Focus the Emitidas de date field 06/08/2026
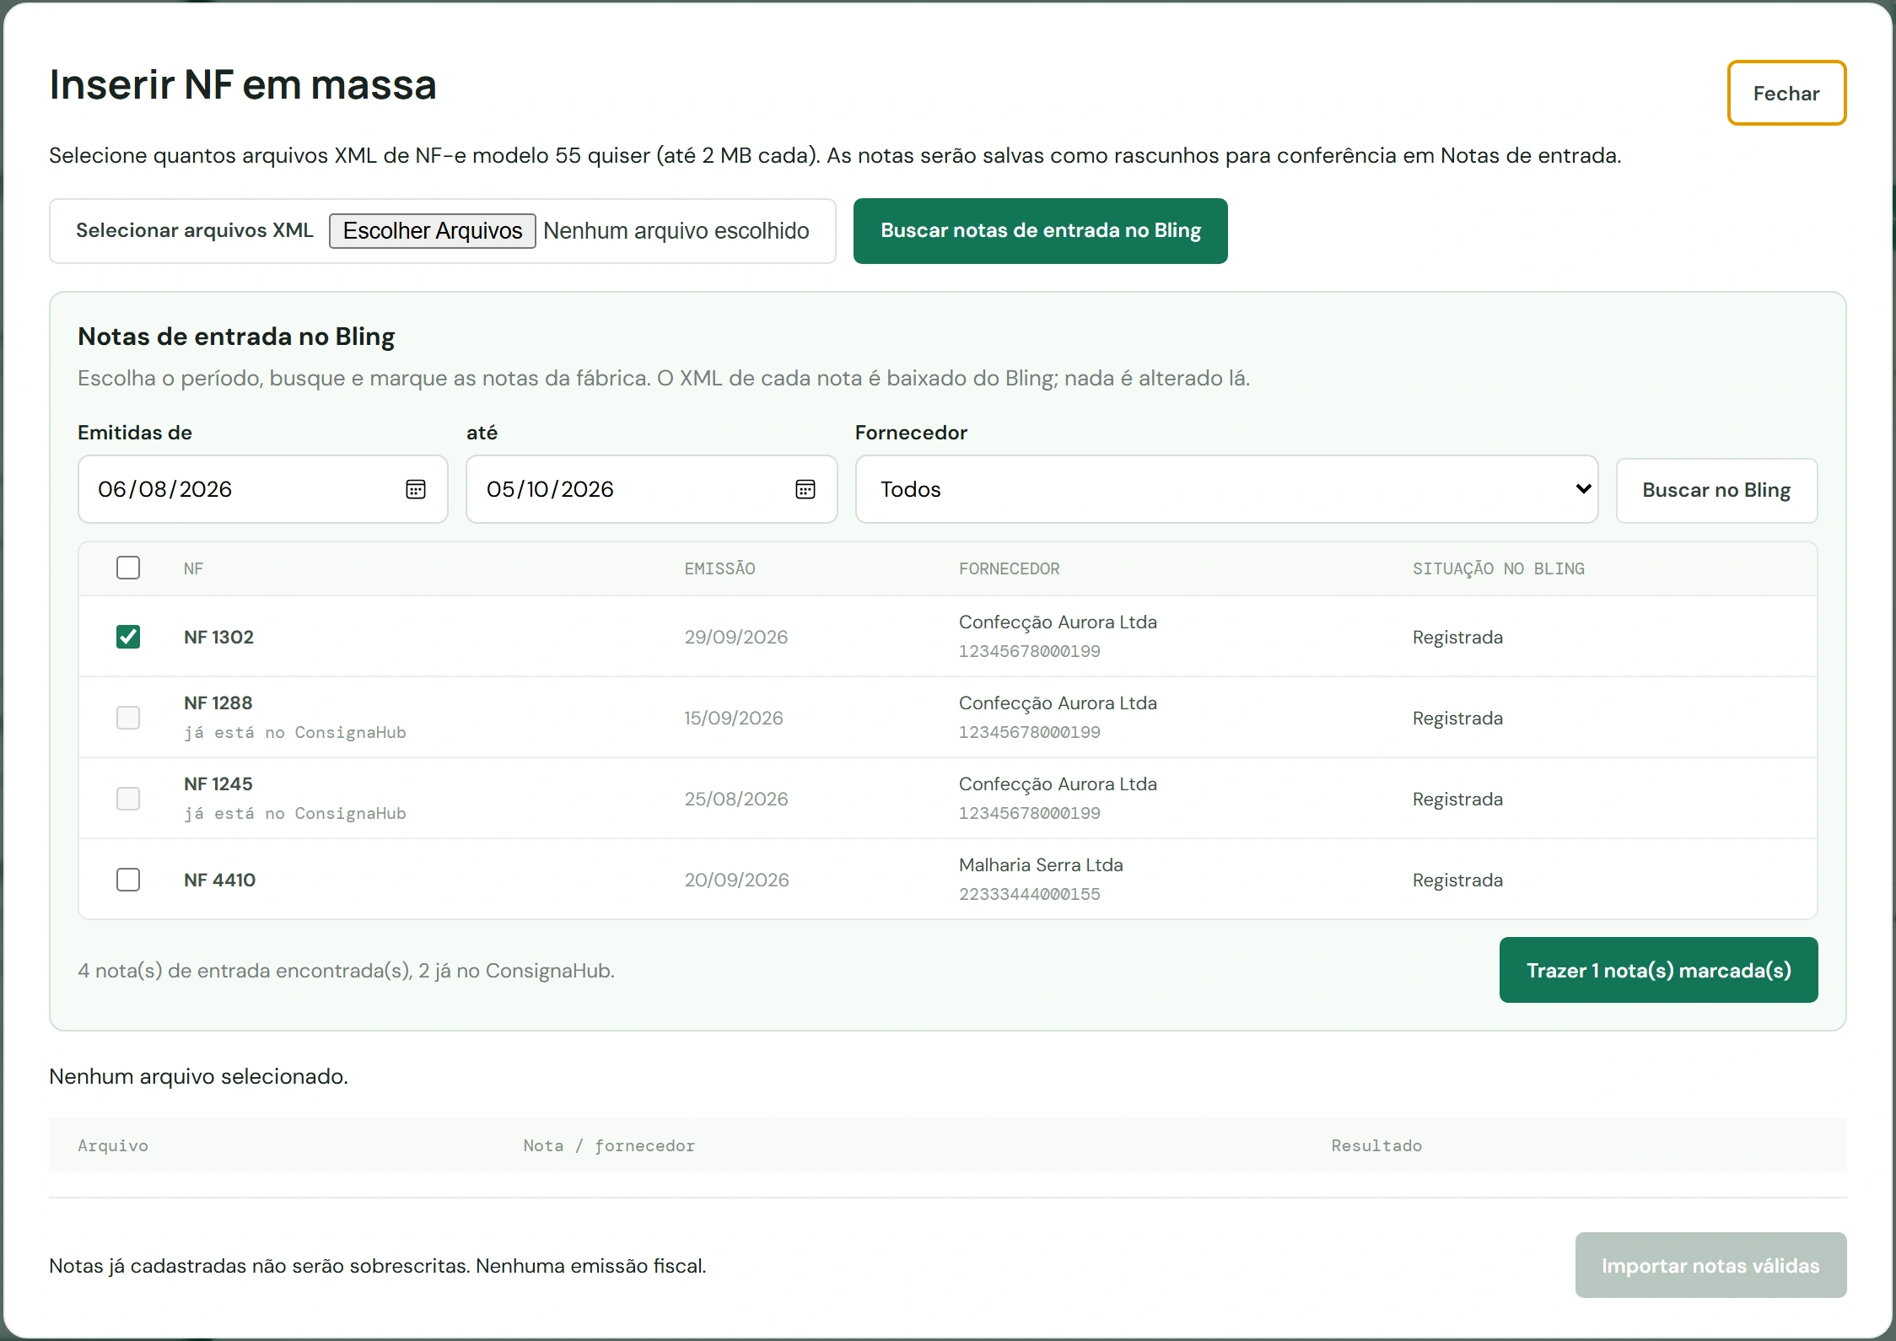The width and height of the screenshot is (1896, 1341). [x=262, y=489]
